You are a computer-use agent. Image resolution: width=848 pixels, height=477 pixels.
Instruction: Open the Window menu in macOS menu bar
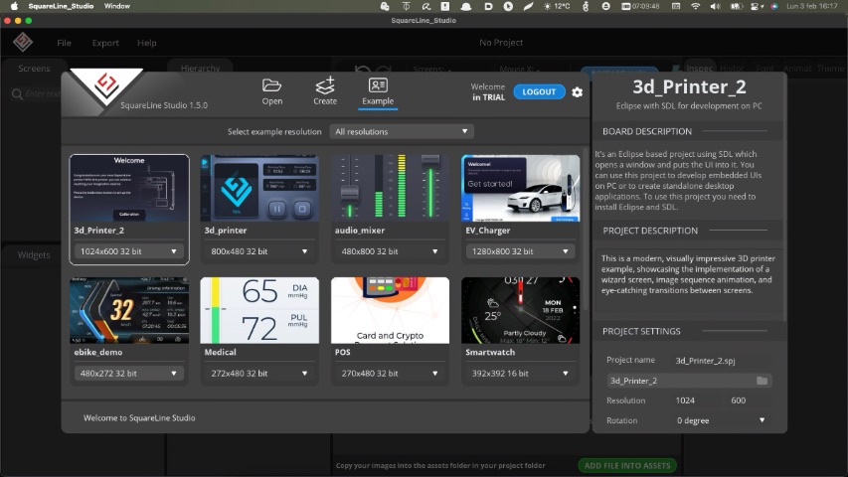[x=117, y=6]
